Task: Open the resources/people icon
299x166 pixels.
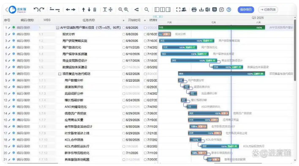Action: [184, 9]
